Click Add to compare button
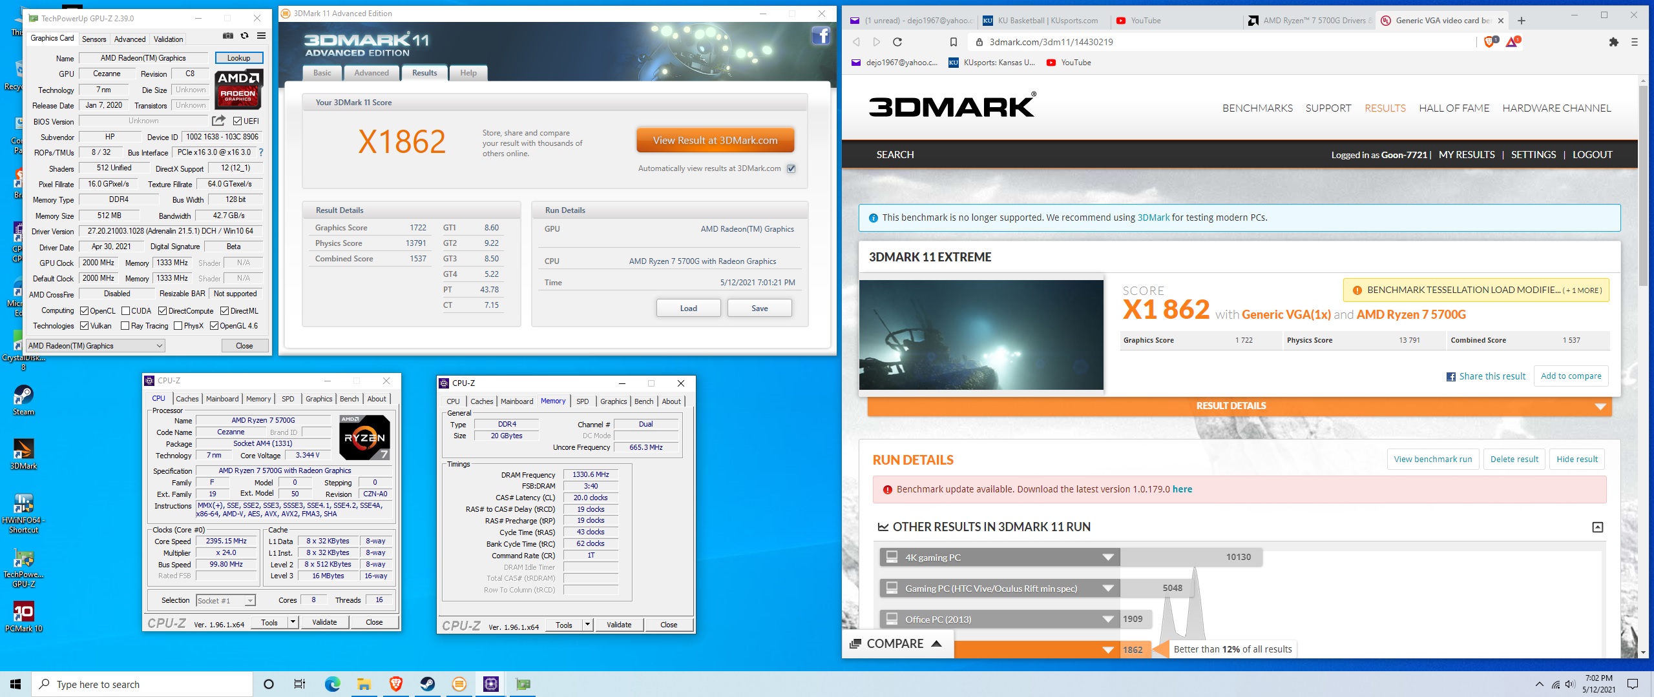The height and width of the screenshot is (697, 1654). click(1571, 376)
